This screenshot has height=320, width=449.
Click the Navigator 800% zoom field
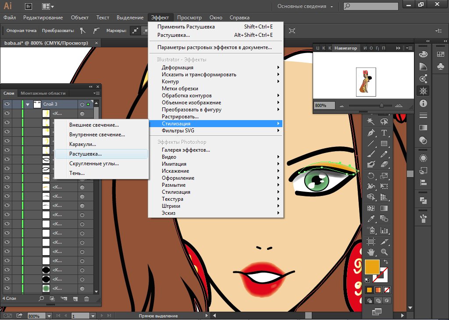pyautogui.click(x=324, y=106)
